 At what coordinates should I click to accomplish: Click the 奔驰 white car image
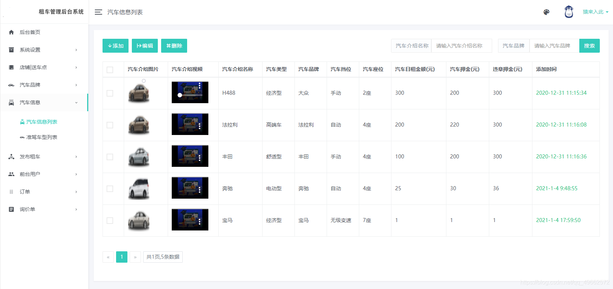tap(139, 188)
